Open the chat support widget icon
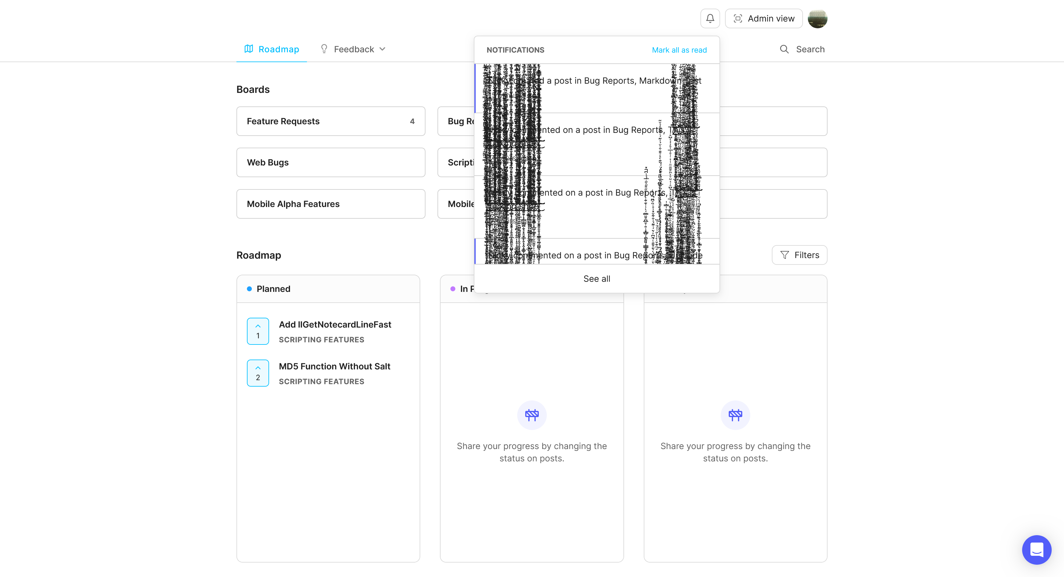Viewport: 1064px width, 577px height. [1036, 549]
